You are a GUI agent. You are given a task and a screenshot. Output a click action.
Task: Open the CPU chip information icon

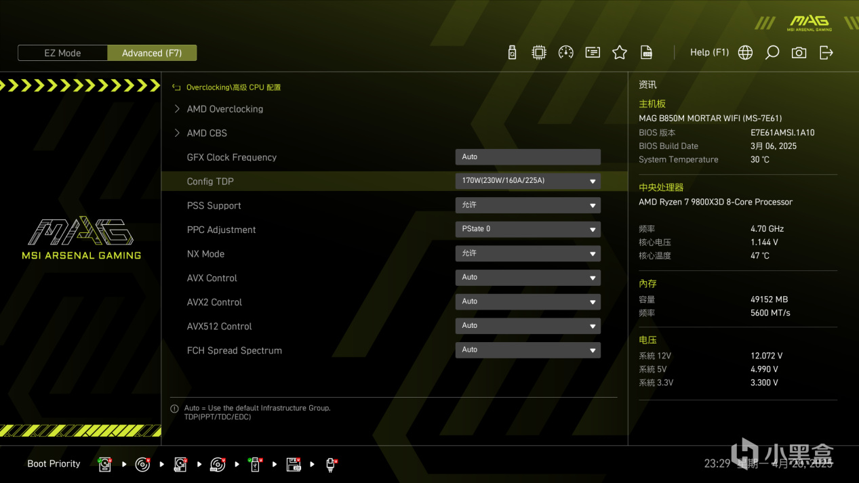click(x=539, y=53)
